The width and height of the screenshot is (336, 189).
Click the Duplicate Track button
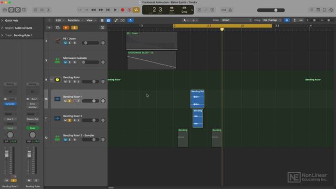tap(57, 28)
